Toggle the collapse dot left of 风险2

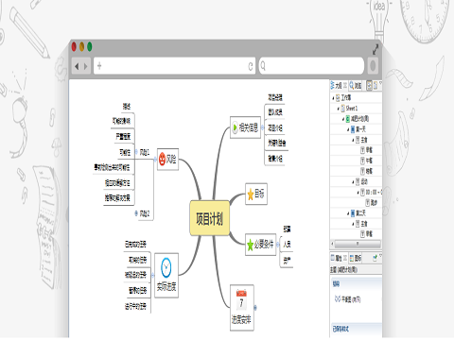pos(136,213)
